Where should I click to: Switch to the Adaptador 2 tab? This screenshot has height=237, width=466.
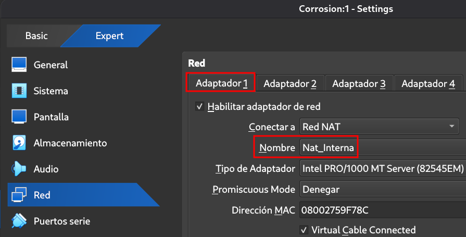point(290,83)
